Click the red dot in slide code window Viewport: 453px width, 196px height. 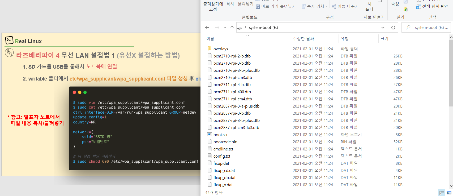click(x=74, y=92)
